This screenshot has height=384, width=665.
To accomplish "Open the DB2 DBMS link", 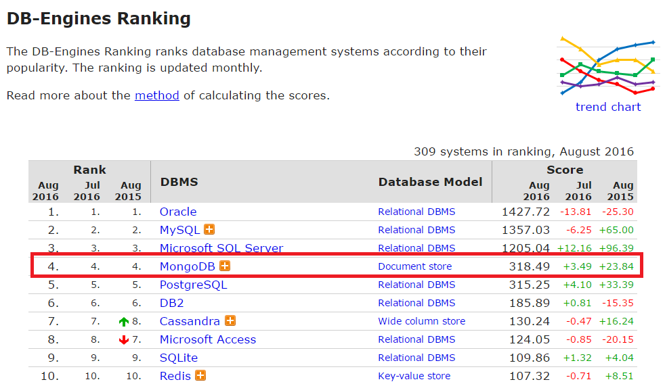I will point(172,303).
